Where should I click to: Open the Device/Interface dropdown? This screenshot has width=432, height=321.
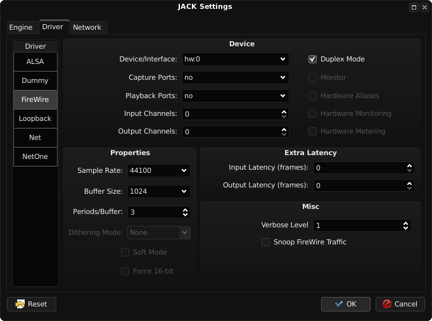(235, 59)
